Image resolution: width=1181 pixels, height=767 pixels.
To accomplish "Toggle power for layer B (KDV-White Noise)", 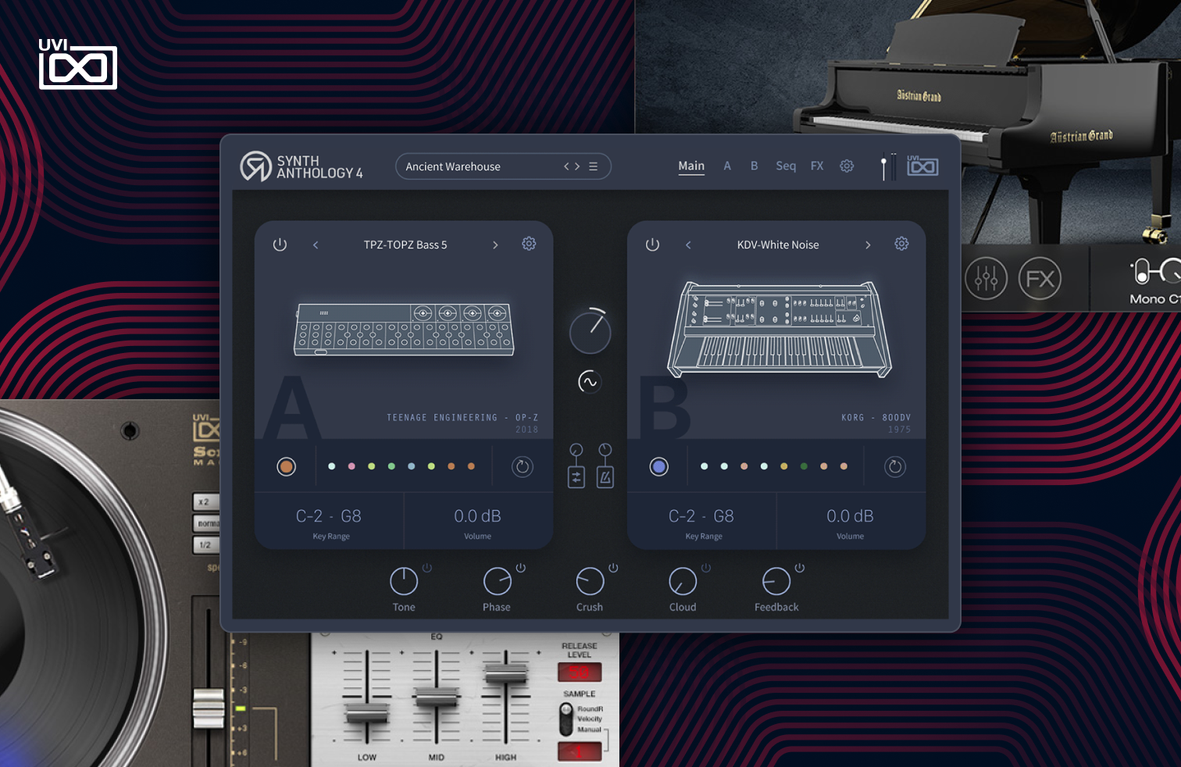I will tap(652, 244).
